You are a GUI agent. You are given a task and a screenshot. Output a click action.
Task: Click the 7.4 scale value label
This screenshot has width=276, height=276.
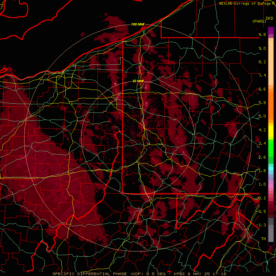[262, 75]
